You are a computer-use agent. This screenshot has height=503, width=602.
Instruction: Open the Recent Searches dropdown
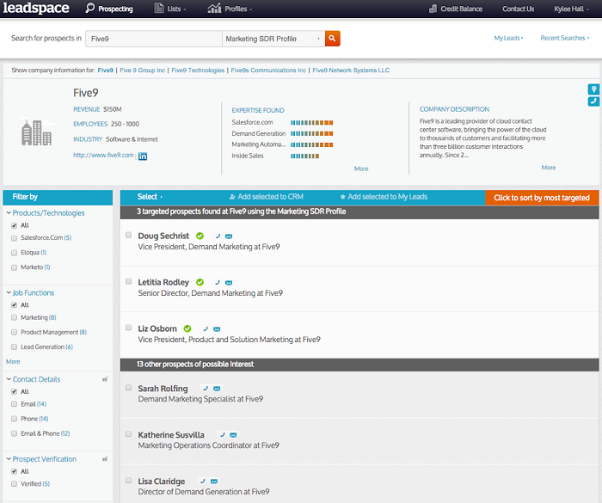coord(565,38)
